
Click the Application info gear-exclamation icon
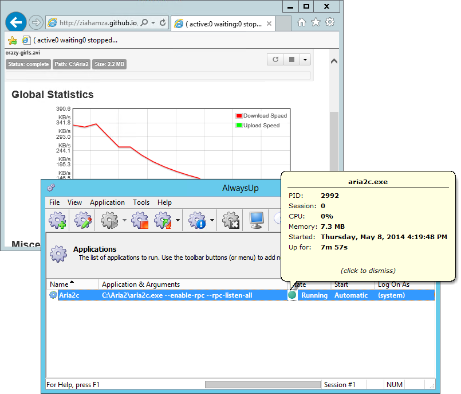[197, 220]
